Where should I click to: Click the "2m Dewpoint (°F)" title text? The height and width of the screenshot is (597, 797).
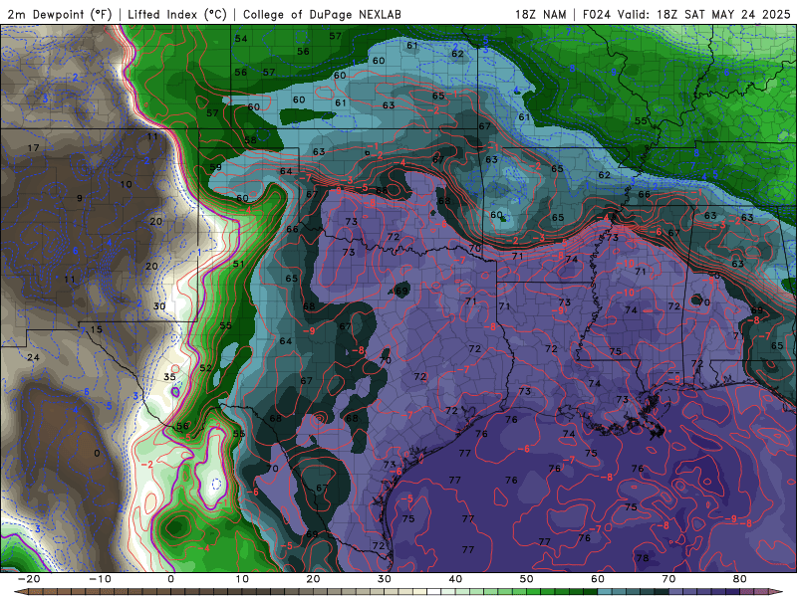[59, 14]
